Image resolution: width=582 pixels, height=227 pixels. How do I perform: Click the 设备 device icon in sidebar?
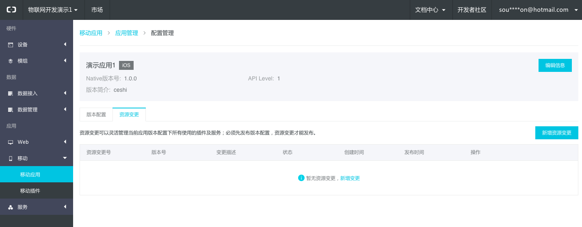[x=11, y=45]
